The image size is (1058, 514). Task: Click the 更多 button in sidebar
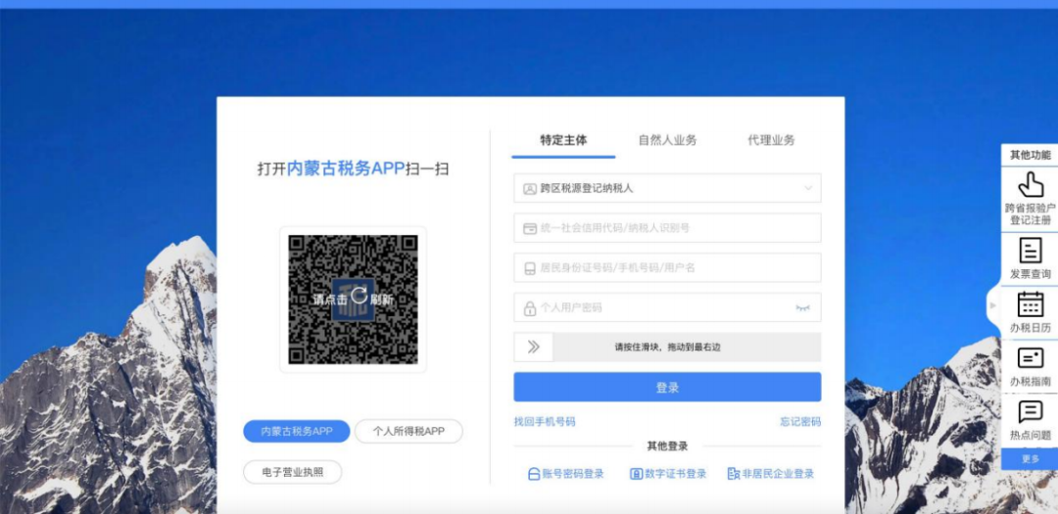pos(1031,459)
